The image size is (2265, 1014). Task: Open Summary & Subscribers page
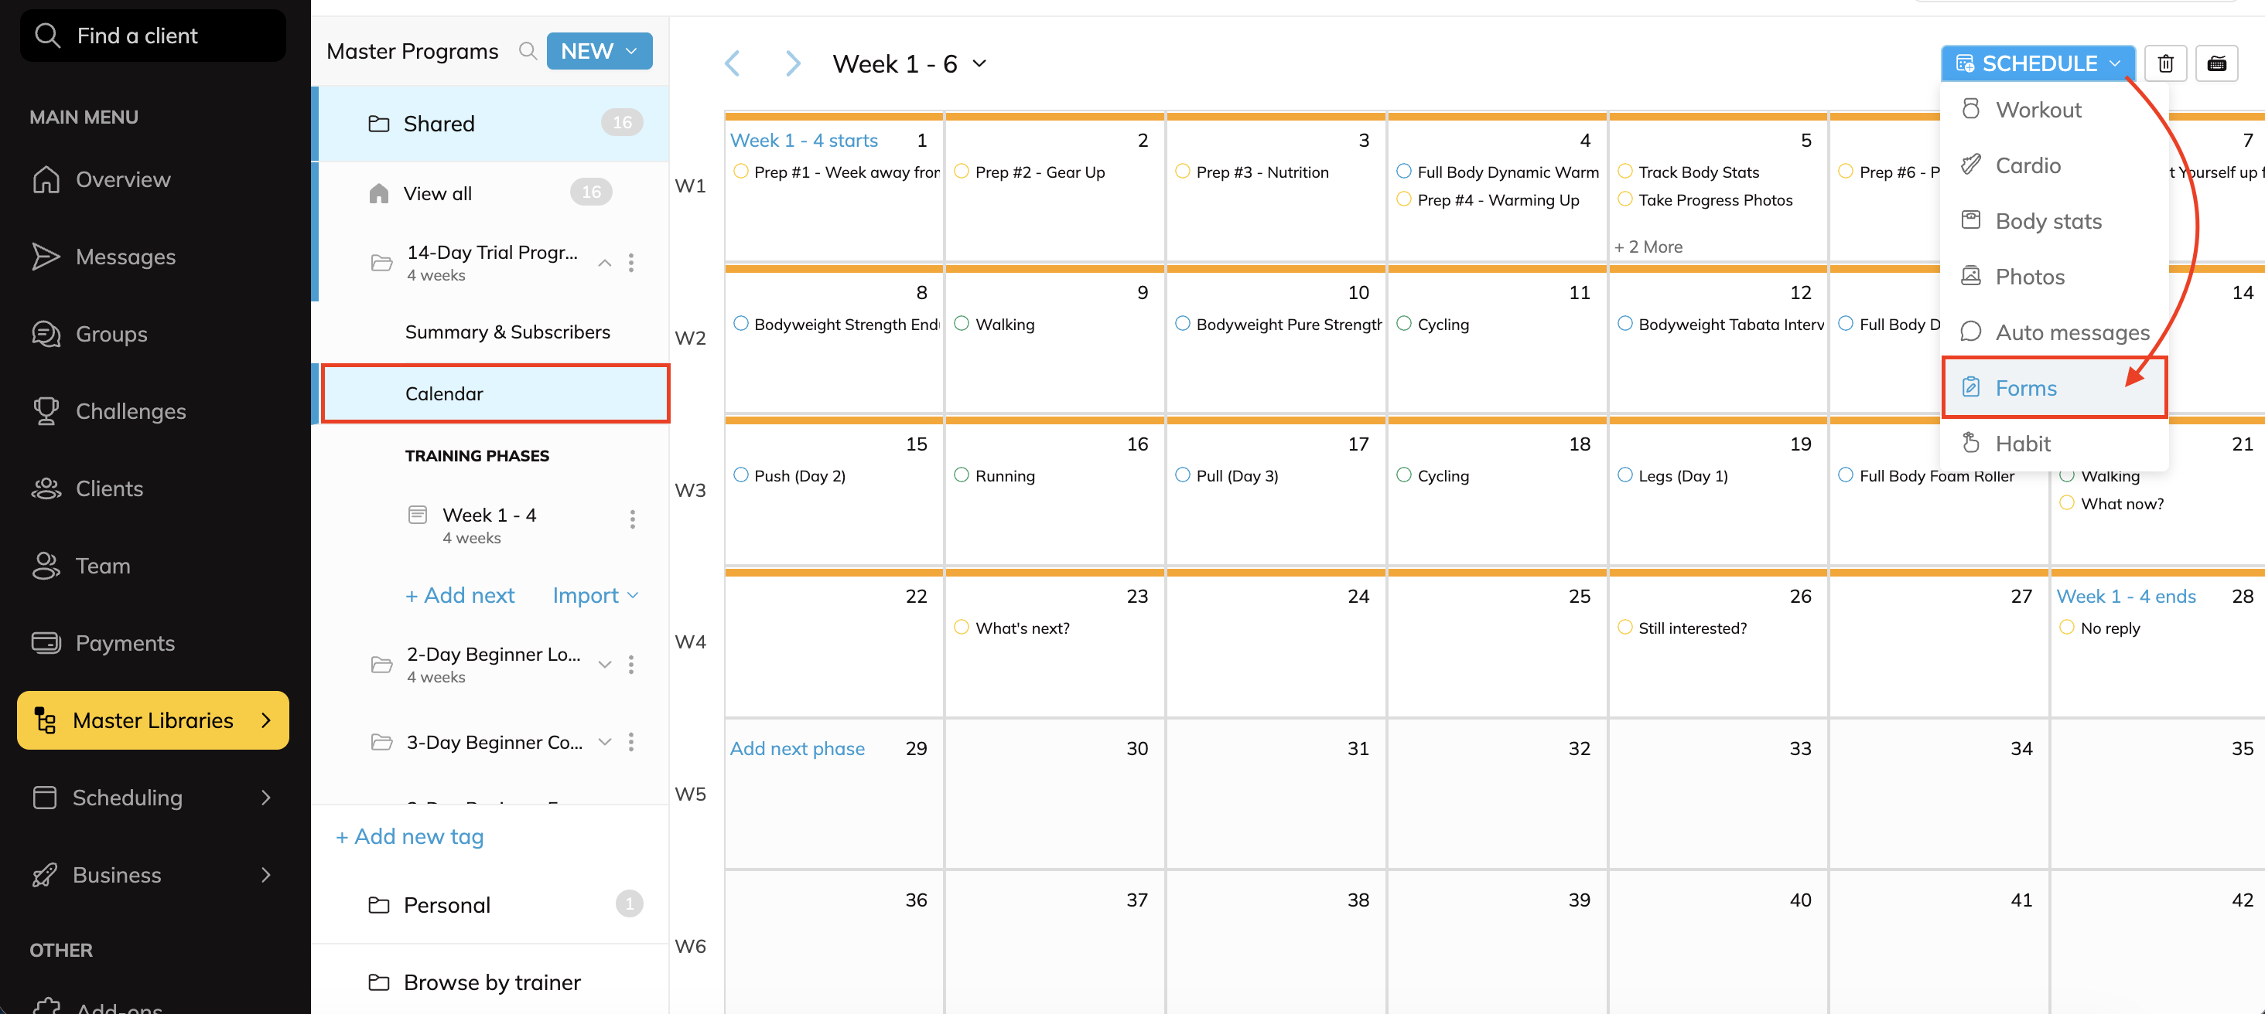[x=507, y=332]
